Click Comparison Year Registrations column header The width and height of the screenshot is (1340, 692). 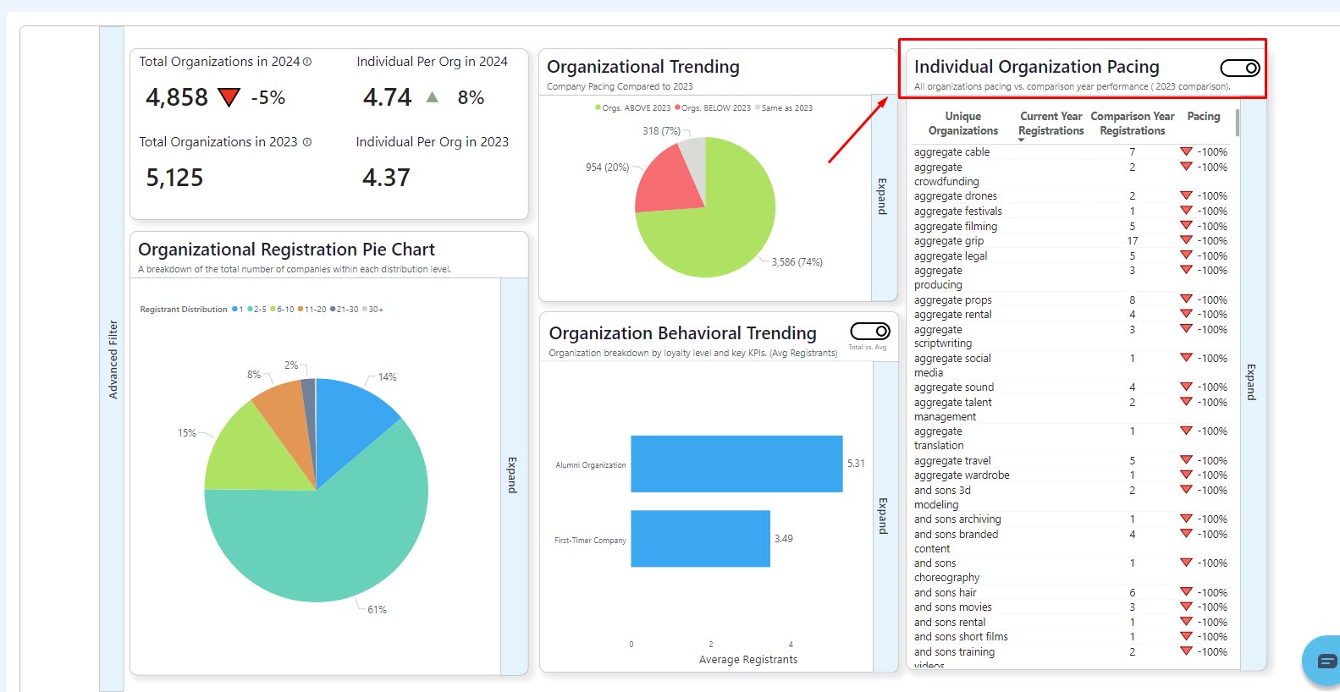[x=1132, y=124]
